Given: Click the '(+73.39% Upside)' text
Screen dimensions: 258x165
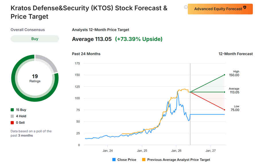Looking at the screenshot, I should coord(139,39).
